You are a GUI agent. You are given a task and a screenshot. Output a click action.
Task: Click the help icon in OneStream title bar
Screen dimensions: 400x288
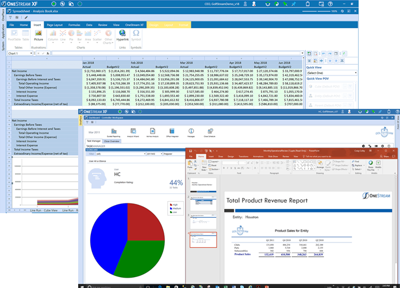(x=330, y=4)
